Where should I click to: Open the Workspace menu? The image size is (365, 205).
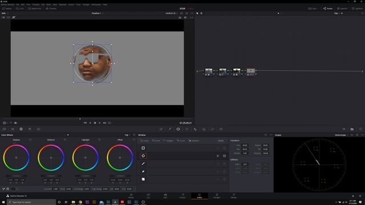point(96,5)
